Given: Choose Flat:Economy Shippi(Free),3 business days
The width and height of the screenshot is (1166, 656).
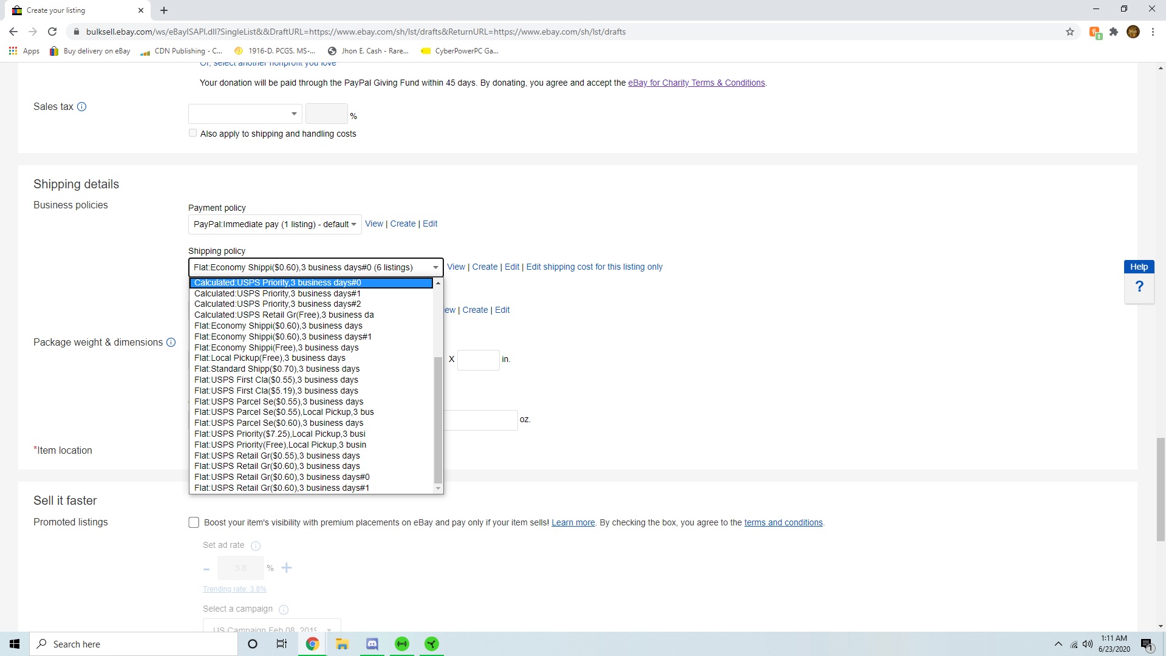Looking at the screenshot, I should click(x=311, y=348).
